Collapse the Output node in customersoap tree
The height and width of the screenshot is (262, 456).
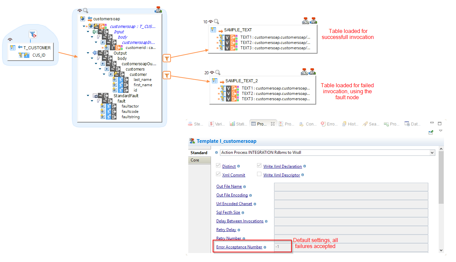pos(87,53)
